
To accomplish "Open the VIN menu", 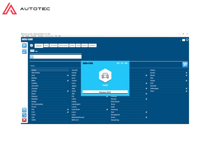I will pos(56,36).
